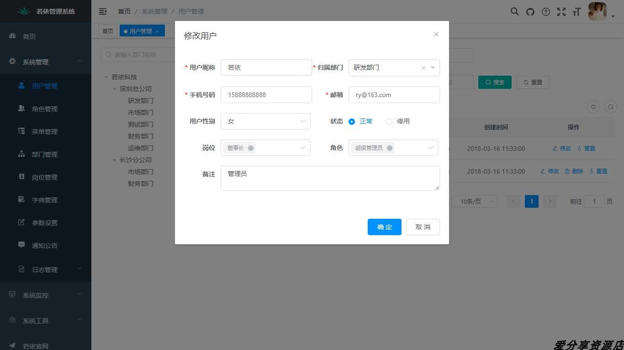
Task: Collapse the 深圳总公司 tree node
Action: [115, 89]
